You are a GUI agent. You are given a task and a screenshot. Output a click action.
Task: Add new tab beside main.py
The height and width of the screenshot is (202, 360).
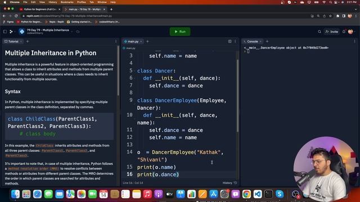(x=147, y=42)
